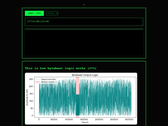Screen dimensions: 168x126
Task: Click the x-axis tick label 50000
Action: point(54,119)
